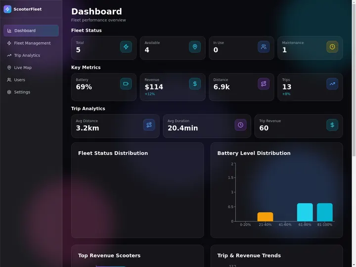Click the Revenue $114 value

[x=154, y=87]
